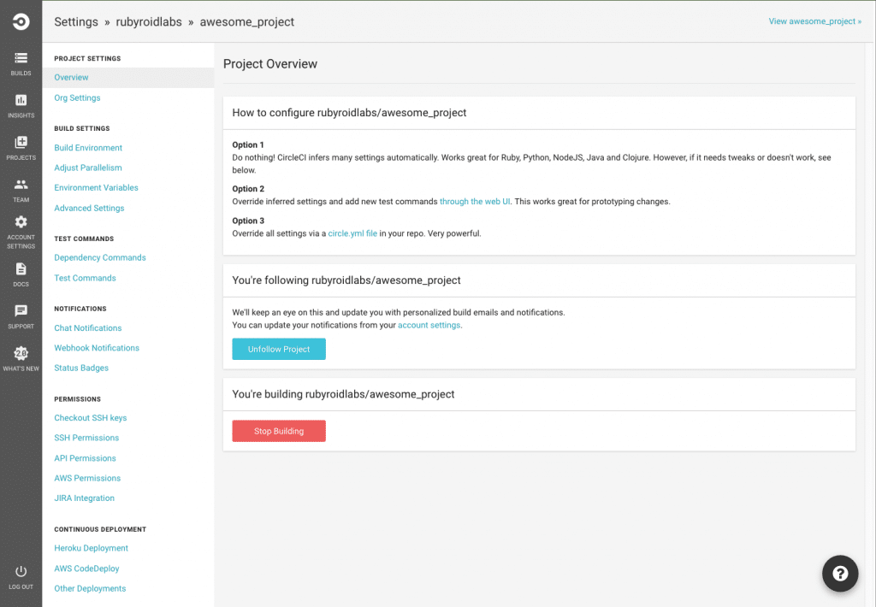
Task: Open the circle.yml file link
Action: pyautogui.click(x=352, y=233)
